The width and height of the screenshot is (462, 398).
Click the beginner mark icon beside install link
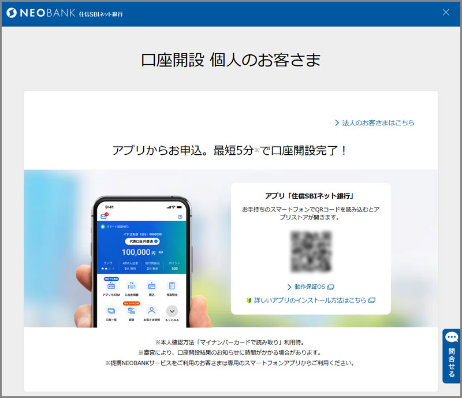pyautogui.click(x=249, y=300)
